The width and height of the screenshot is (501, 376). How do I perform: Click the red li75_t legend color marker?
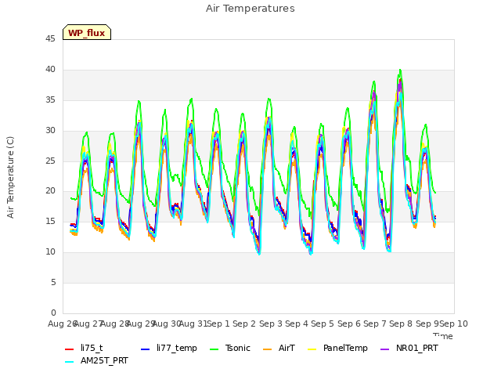pyautogui.click(x=69, y=349)
